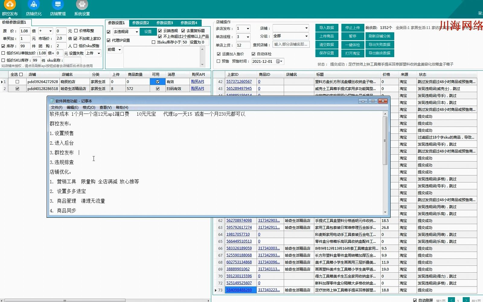Click the 刷新店铺分类 button
This screenshot has height=302, width=483.
pos(379,36)
